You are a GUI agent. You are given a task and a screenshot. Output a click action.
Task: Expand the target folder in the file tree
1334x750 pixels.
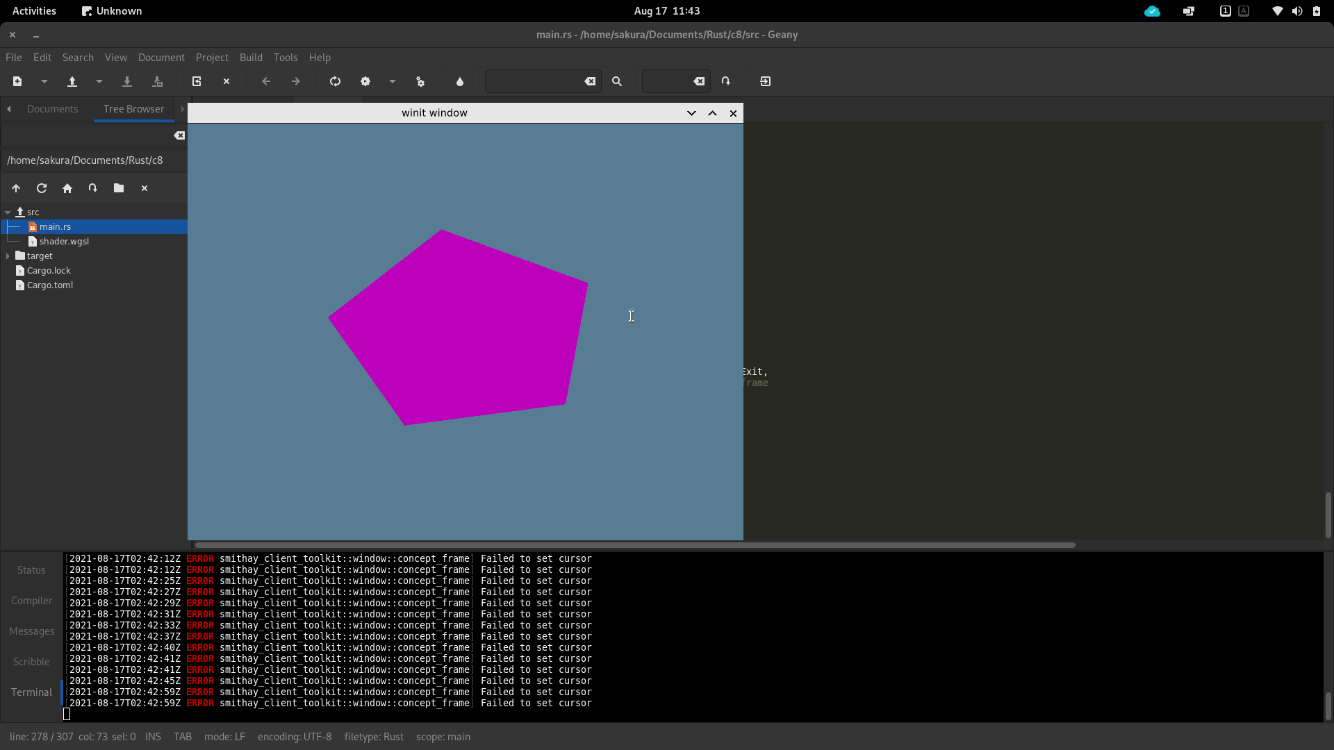pyautogui.click(x=8, y=256)
